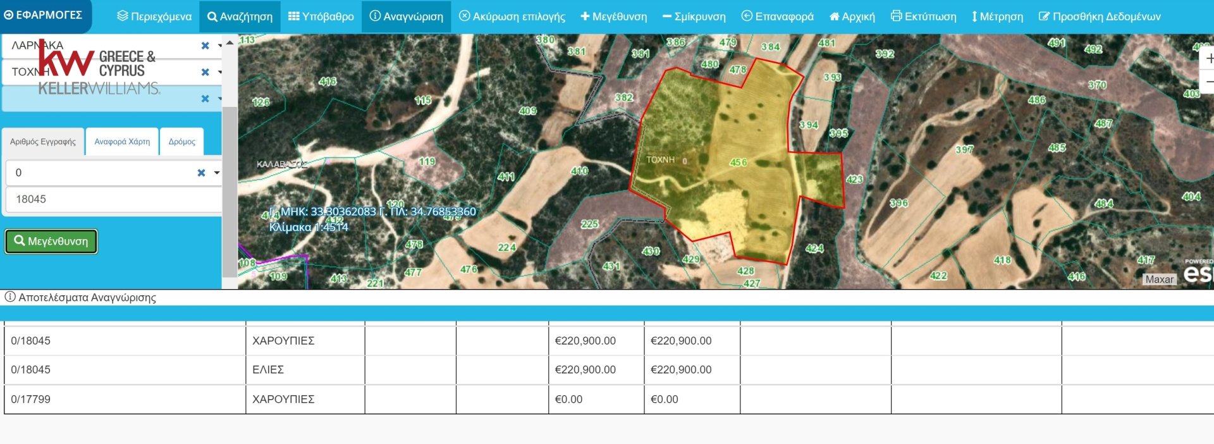Switch to the Αναφορά Χάρτη tab
Image resolution: width=1214 pixels, height=444 pixels.
point(122,142)
